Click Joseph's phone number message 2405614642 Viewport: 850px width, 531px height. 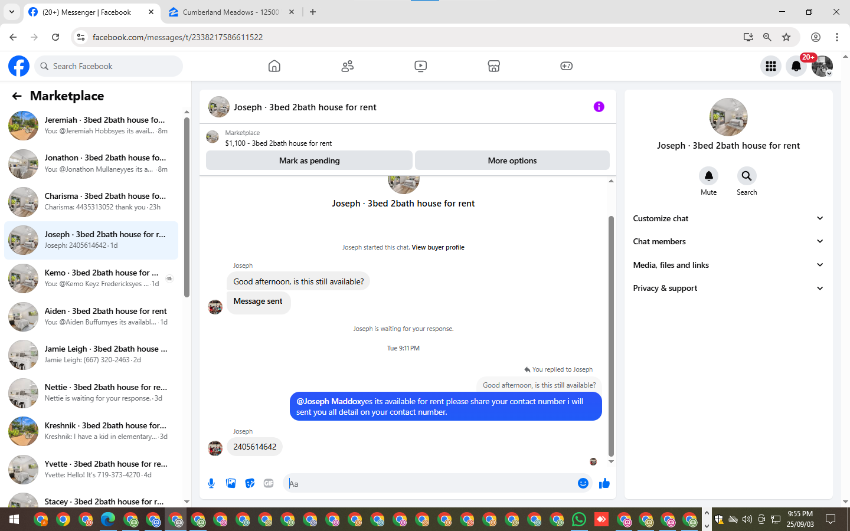(254, 447)
